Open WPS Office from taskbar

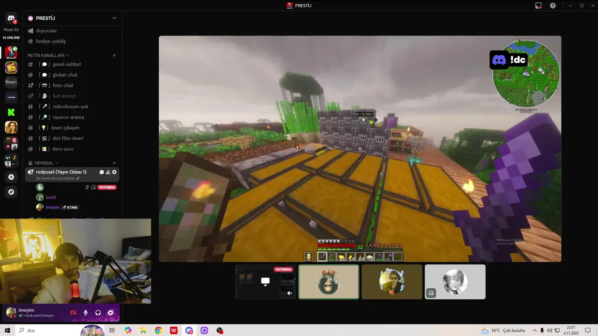tap(174, 330)
